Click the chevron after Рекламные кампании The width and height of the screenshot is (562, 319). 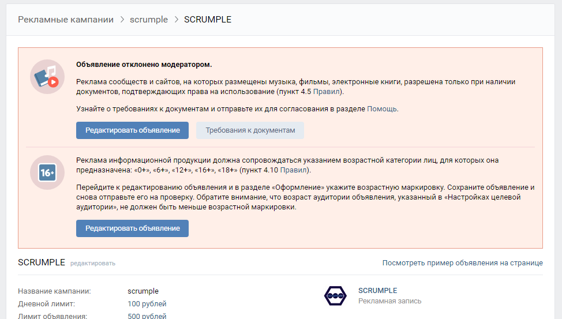(x=122, y=20)
